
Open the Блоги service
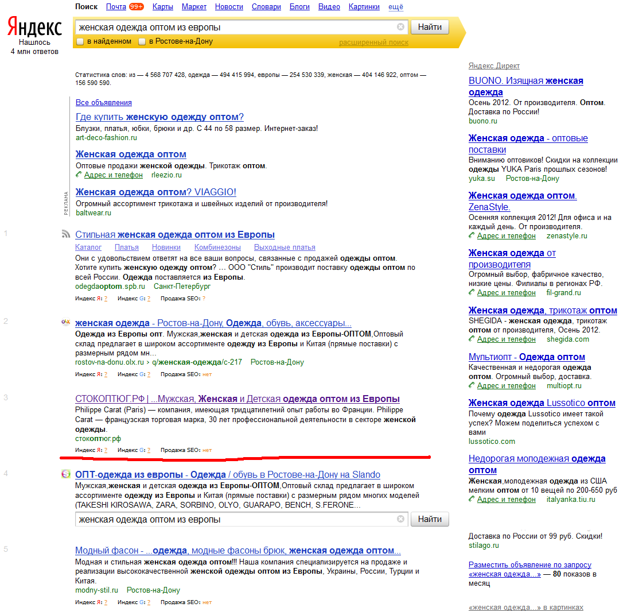(x=299, y=6)
